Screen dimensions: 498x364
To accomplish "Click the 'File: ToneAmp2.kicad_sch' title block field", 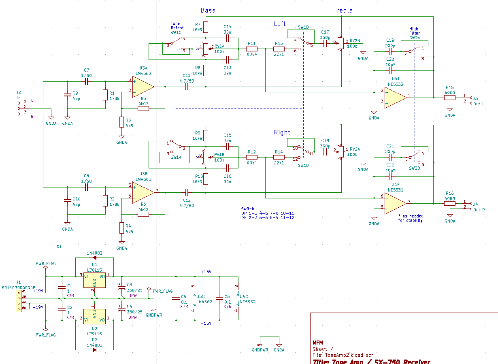I will coord(343,355).
